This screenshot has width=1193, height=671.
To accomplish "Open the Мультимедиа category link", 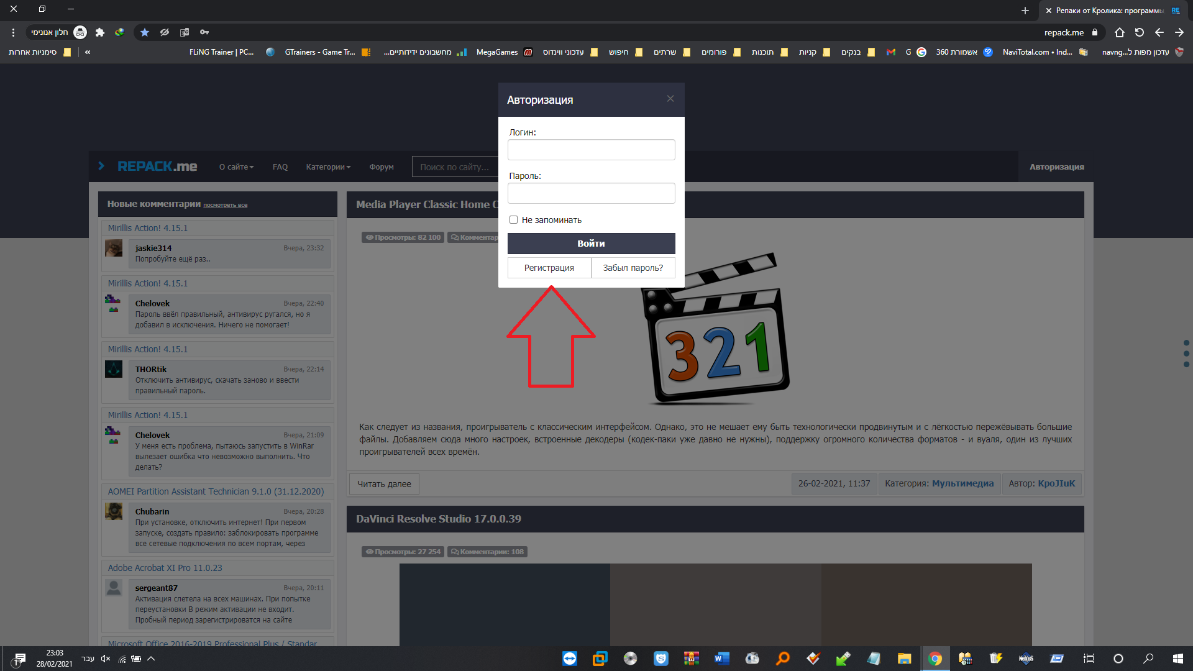I will pyautogui.click(x=962, y=483).
